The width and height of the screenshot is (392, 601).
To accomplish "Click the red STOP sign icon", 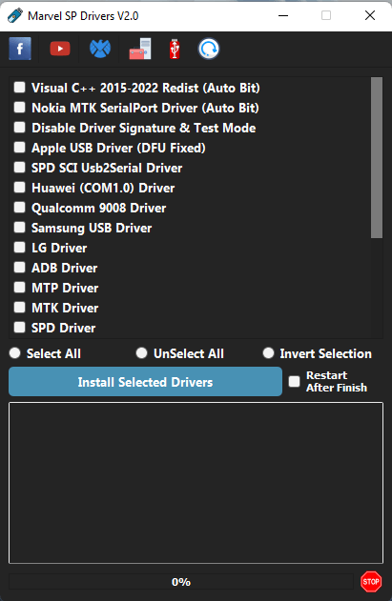I will tap(371, 581).
